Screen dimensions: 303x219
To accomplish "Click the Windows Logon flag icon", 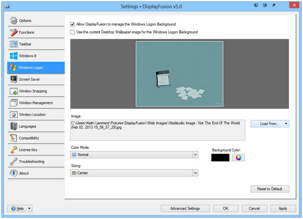I will (13, 68).
